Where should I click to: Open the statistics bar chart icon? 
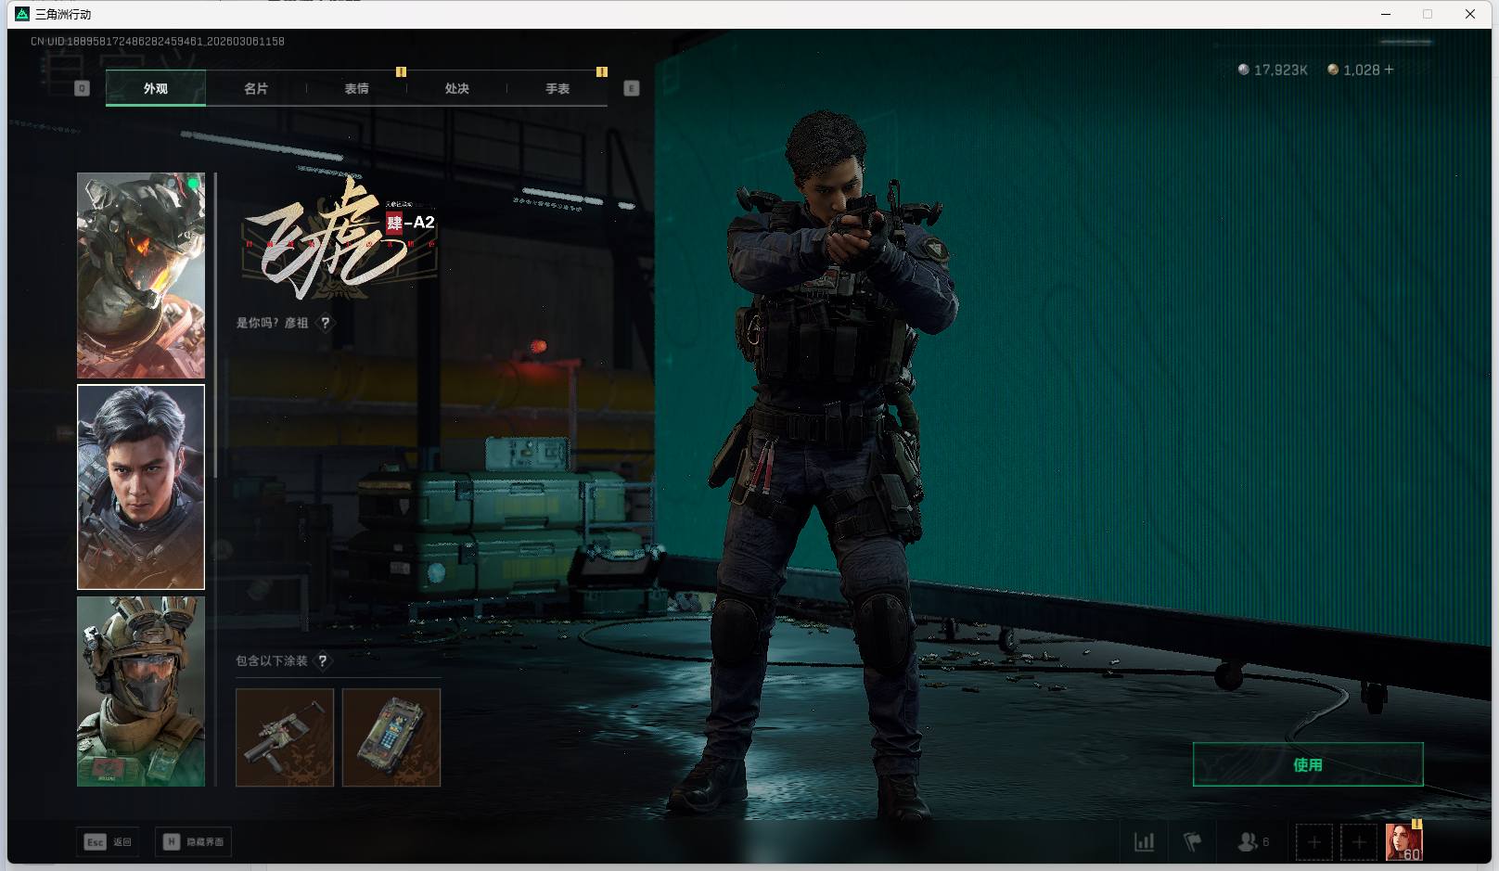(1145, 842)
